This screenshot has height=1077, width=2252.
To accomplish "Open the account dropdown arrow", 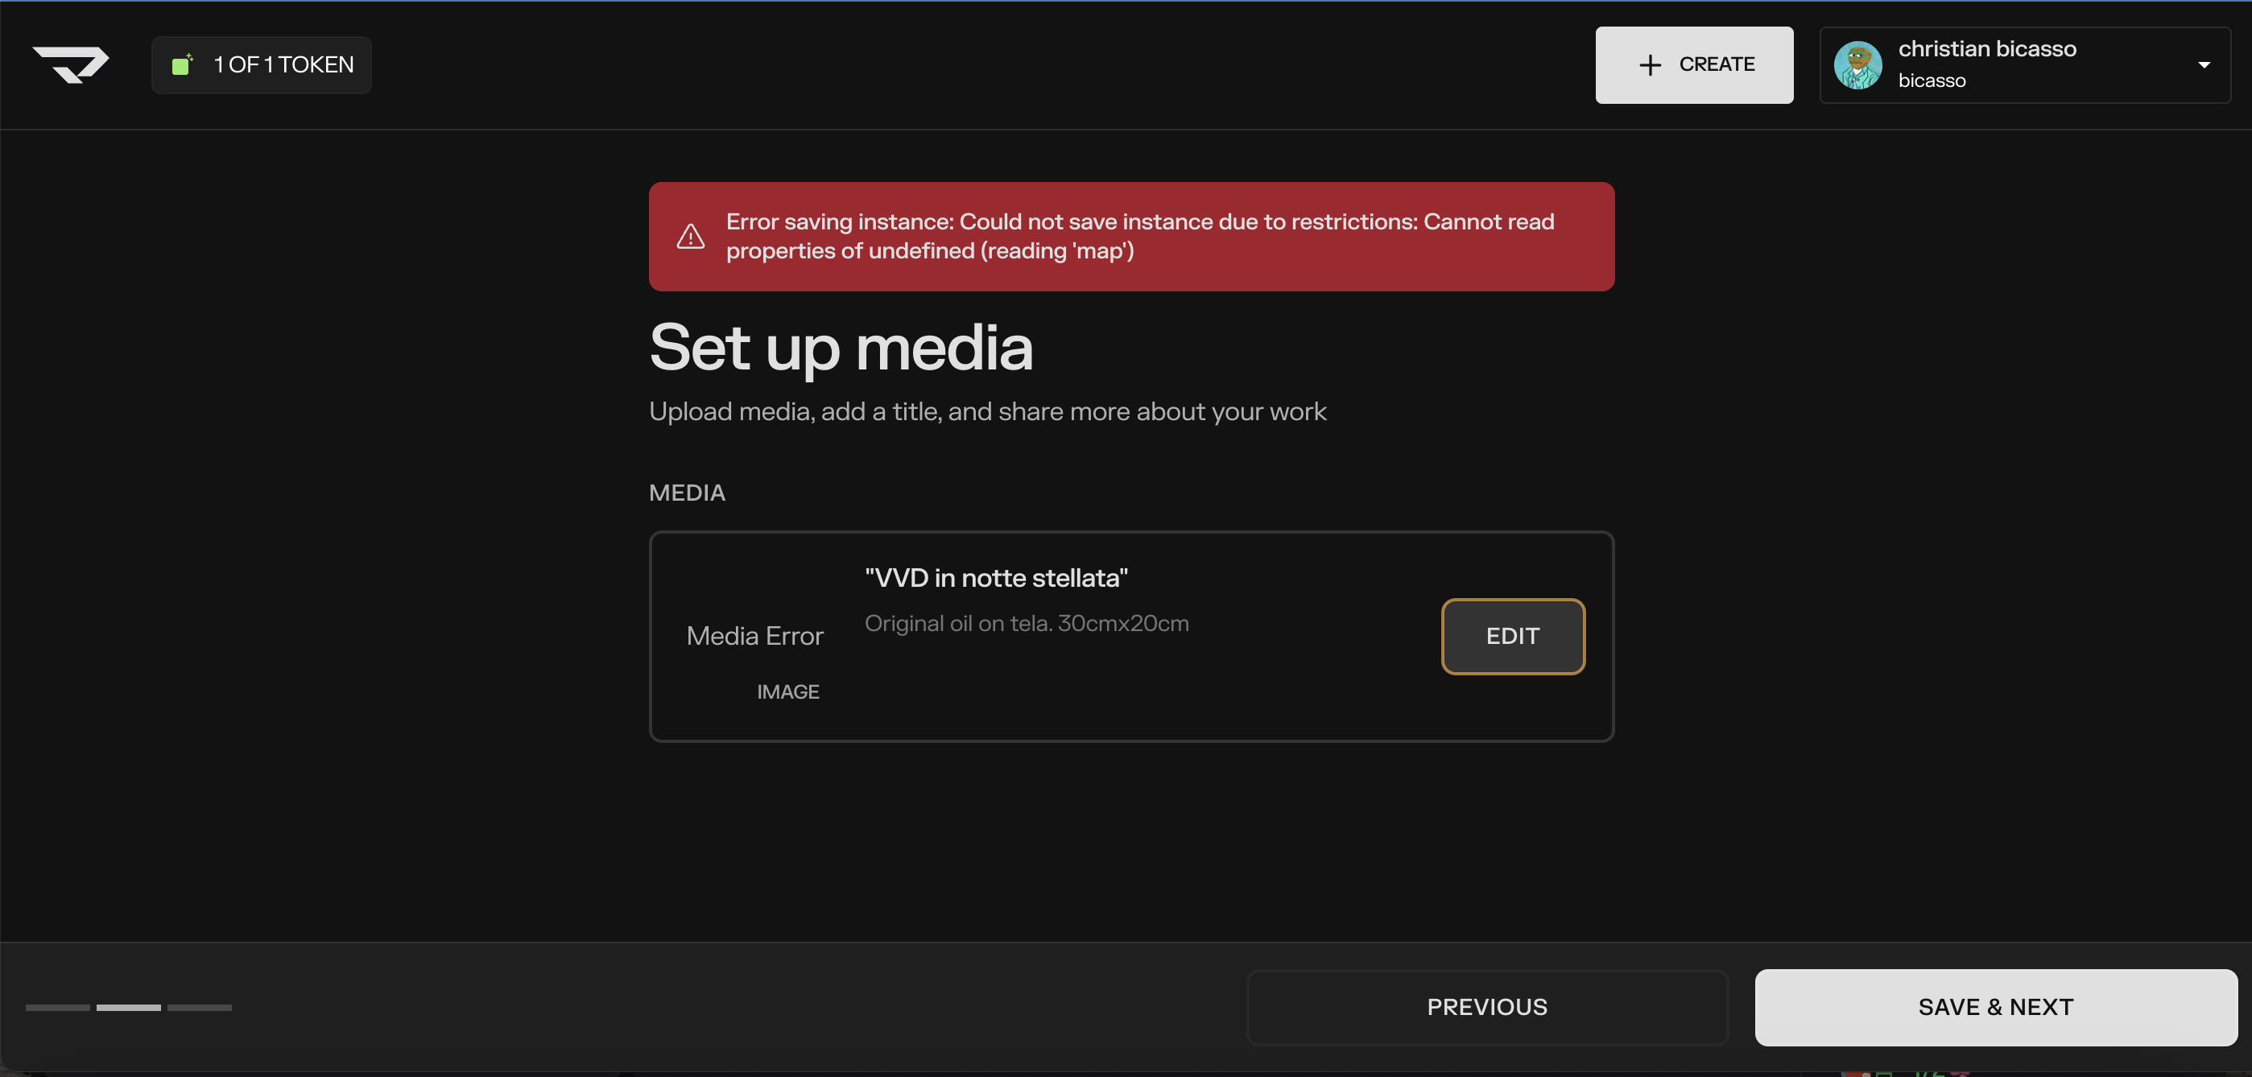I will pyautogui.click(x=2204, y=64).
